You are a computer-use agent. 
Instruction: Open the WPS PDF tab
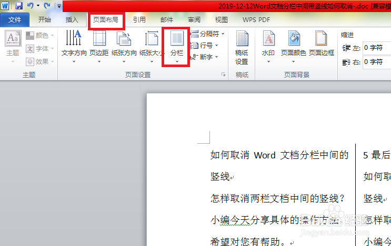[x=256, y=19]
